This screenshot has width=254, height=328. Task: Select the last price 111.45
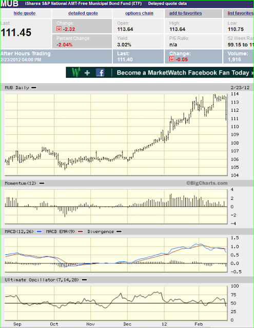click(x=16, y=33)
